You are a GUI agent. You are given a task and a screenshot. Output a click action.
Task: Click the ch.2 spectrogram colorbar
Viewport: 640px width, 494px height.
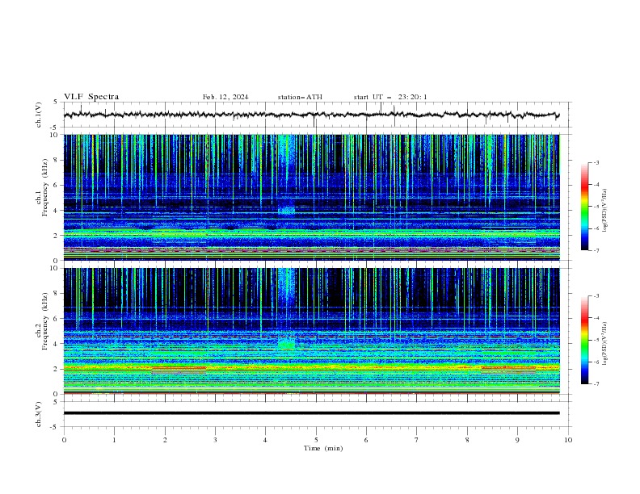pos(584,340)
